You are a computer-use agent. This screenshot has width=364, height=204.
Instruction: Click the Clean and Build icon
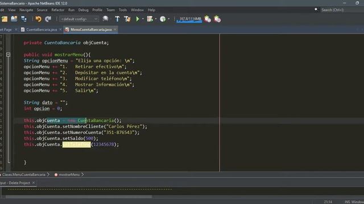click(x=127, y=19)
